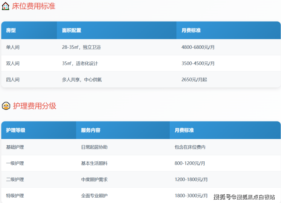Image resolution: width=281 pixels, height=203 pixels.
Task: Click 月费标准 header in bed fee table
Action: [191, 30]
